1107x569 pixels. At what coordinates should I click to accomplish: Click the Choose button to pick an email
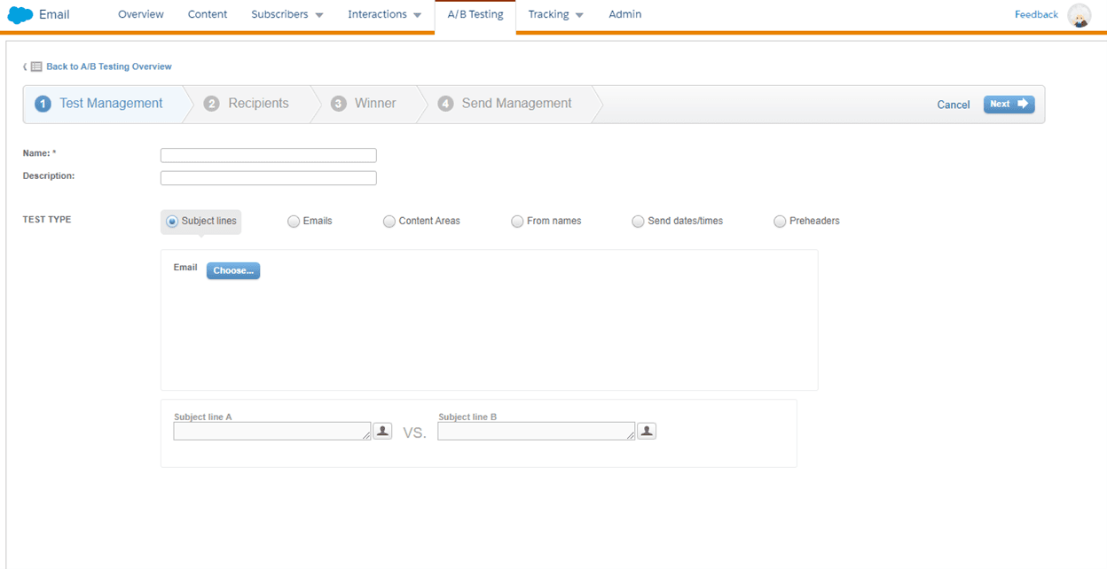click(x=232, y=270)
